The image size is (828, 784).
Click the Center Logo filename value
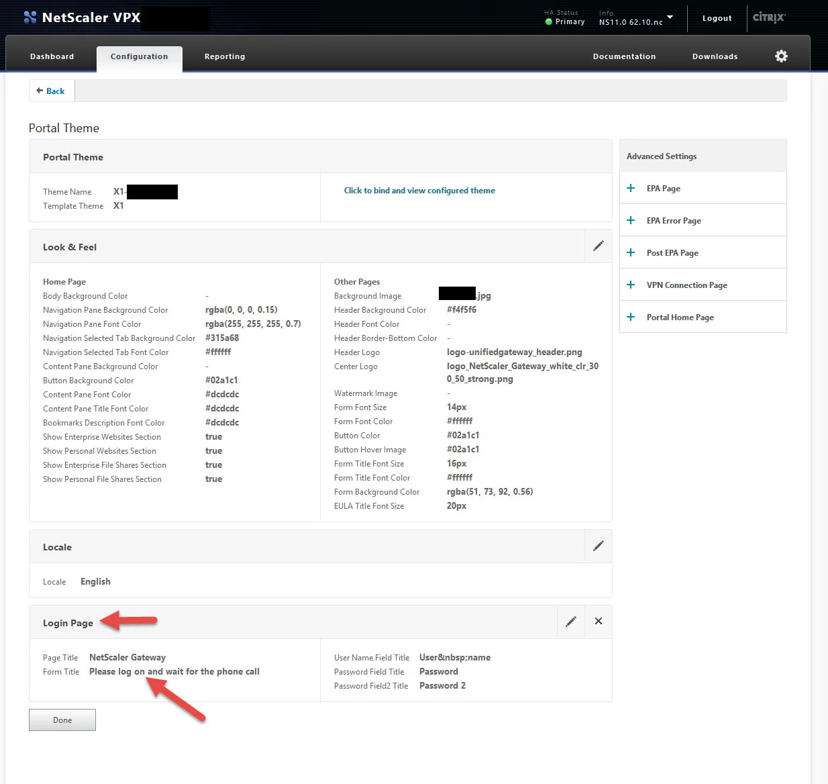pyautogui.click(x=523, y=373)
